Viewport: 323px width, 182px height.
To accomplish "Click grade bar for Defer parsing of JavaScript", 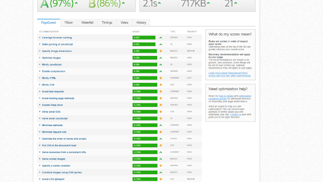I will point(145,44).
